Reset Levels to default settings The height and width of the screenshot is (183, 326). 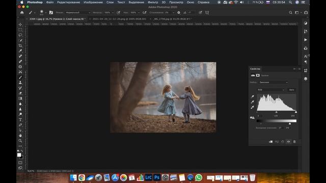(283, 141)
